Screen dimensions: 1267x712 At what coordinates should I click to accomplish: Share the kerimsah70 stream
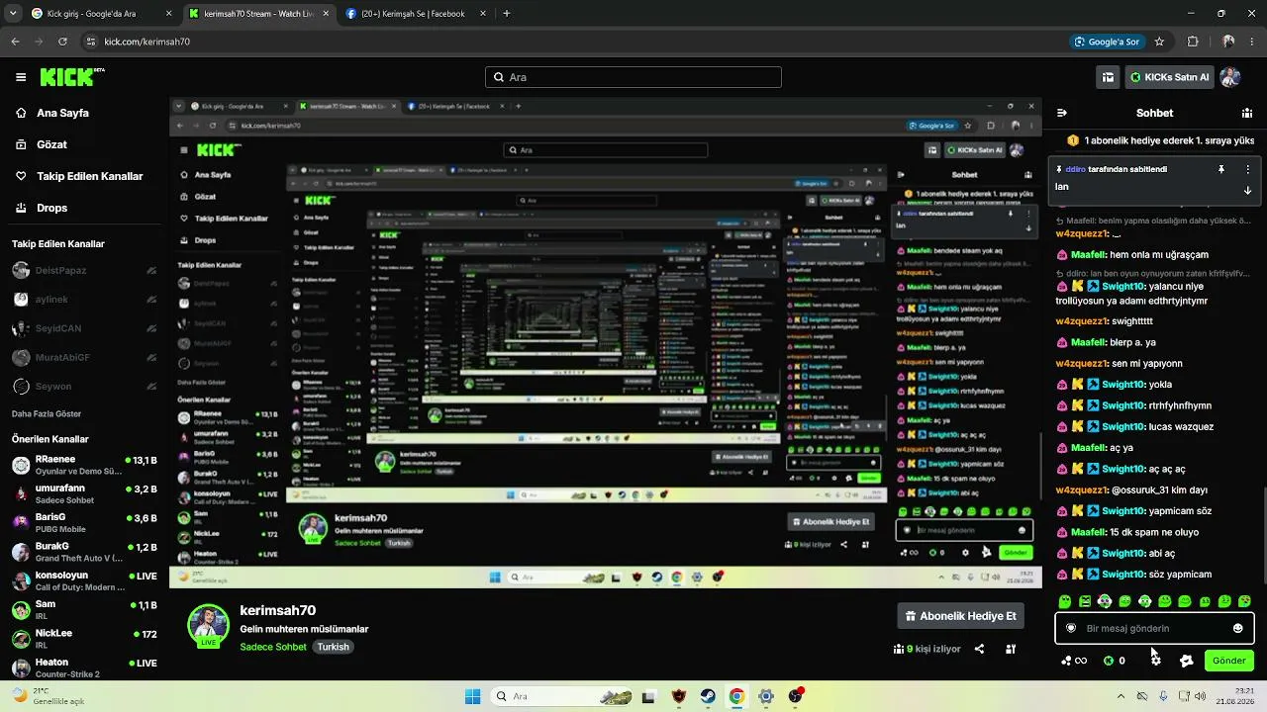pos(979,649)
